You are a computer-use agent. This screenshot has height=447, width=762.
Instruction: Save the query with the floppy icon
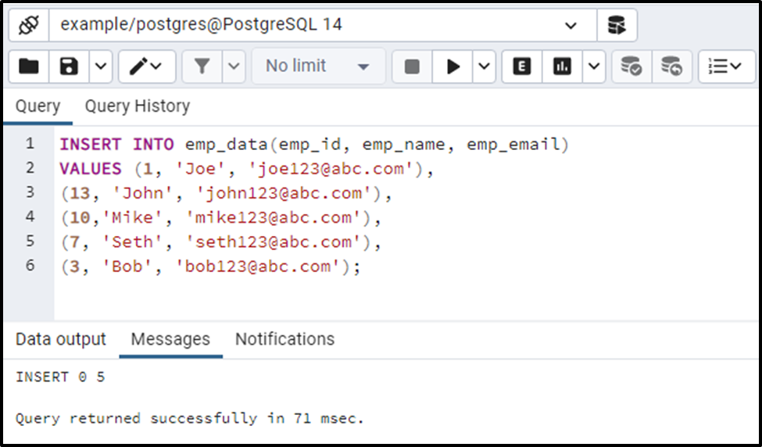70,66
